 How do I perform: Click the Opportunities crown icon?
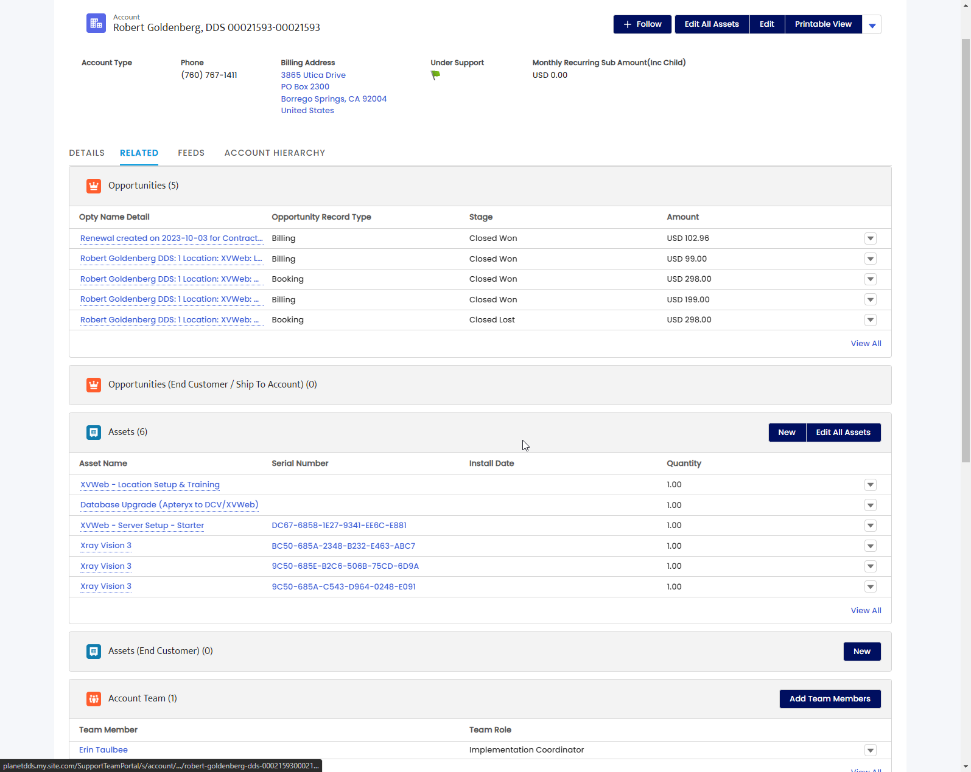coord(94,186)
